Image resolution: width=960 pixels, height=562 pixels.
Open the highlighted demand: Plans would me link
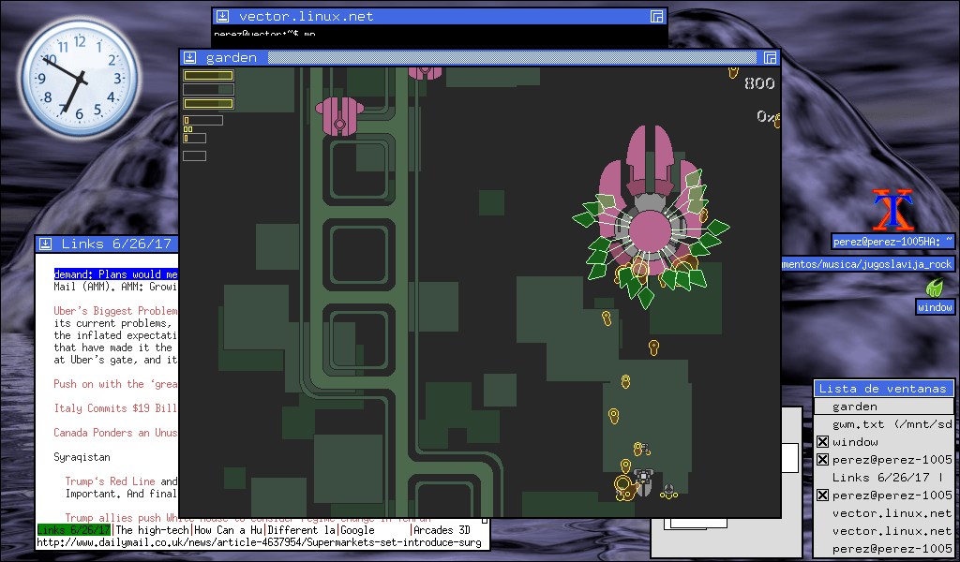pyautogui.click(x=115, y=274)
